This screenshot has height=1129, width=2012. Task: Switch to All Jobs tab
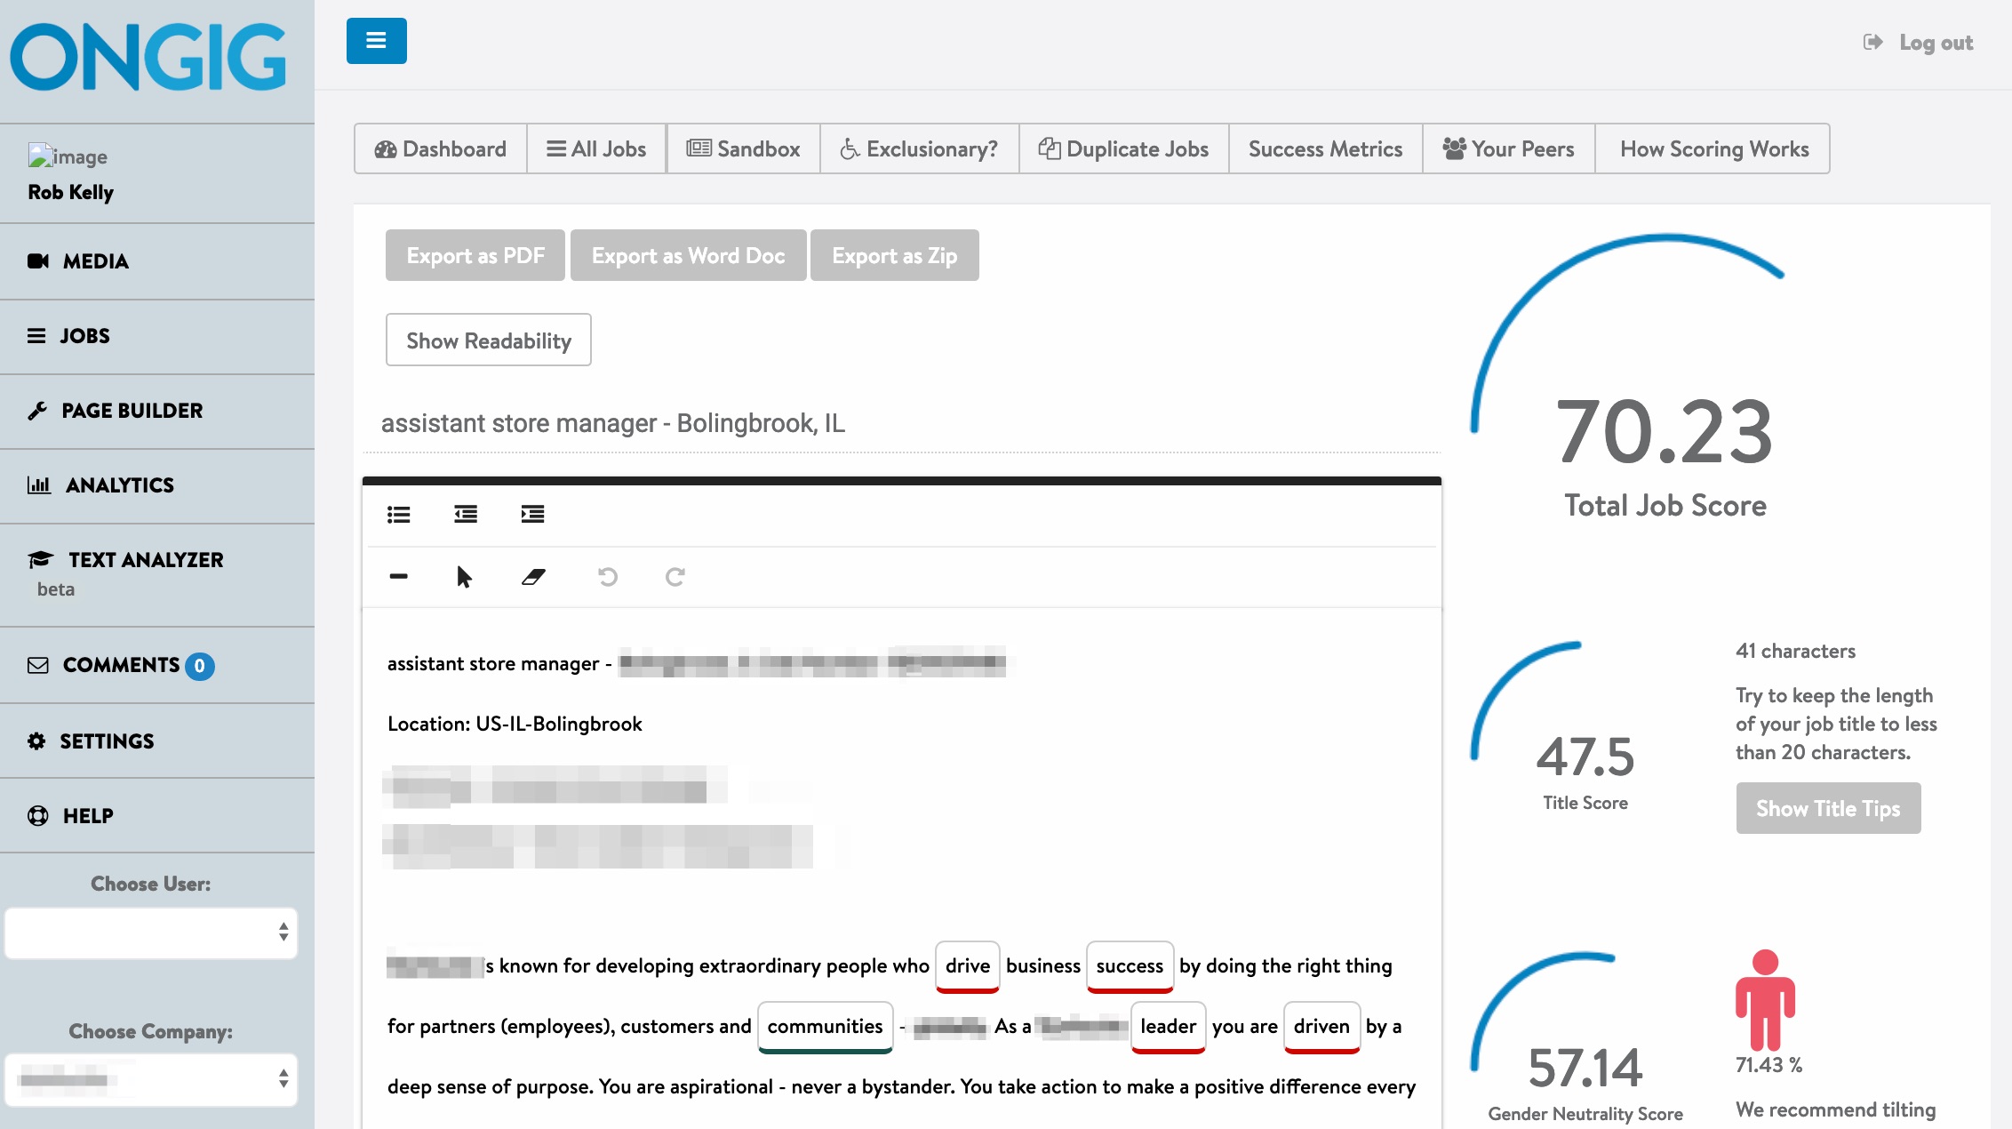pyautogui.click(x=596, y=148)
